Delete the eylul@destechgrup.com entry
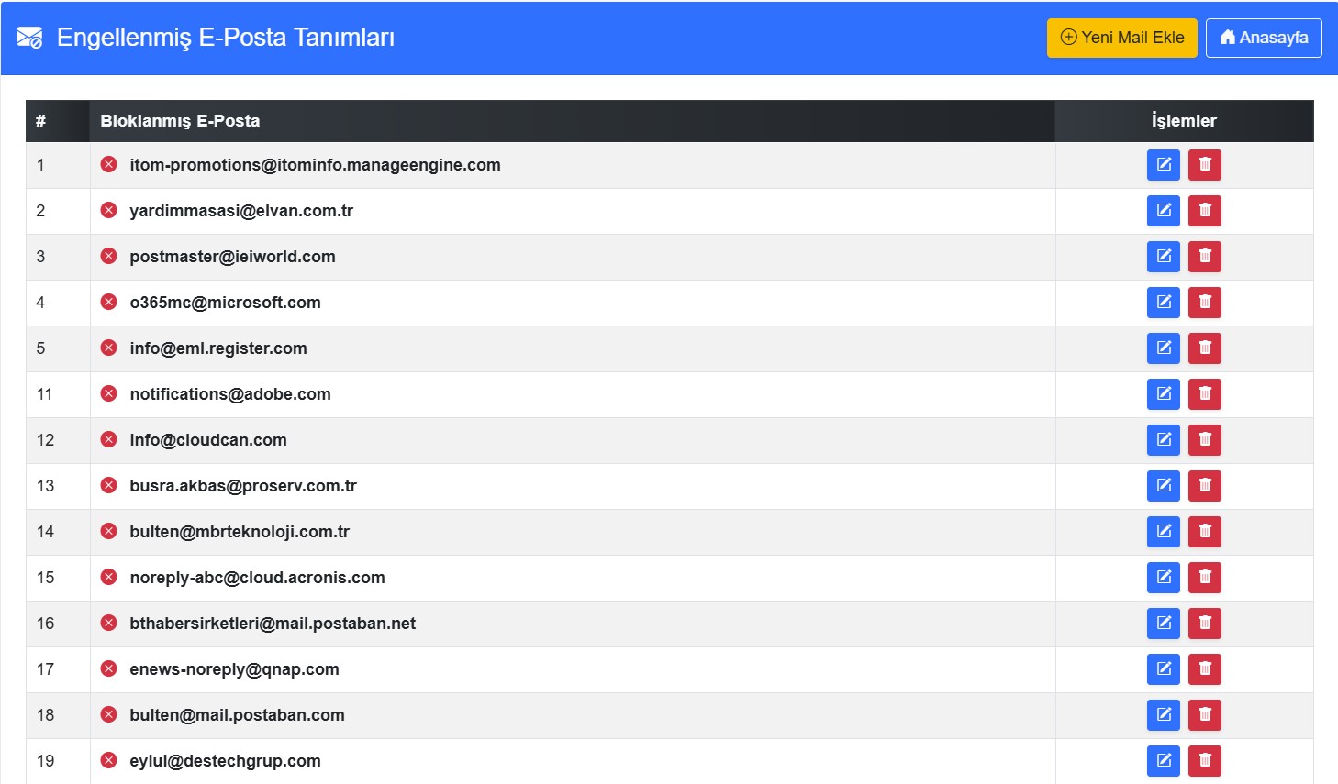Screen dimensions: 1338x784 tap(1204, 760)
